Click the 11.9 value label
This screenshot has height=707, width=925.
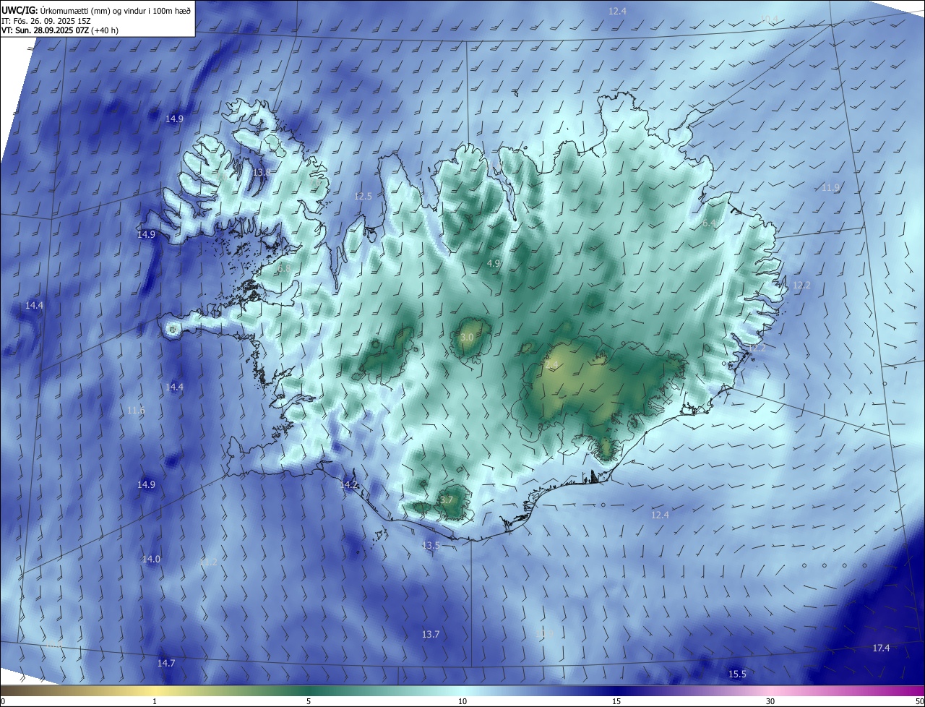coord(831,187)
